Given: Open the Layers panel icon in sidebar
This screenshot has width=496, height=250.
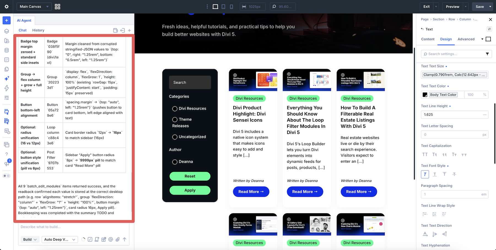Looking at the screenshot, I should (7, 31).
